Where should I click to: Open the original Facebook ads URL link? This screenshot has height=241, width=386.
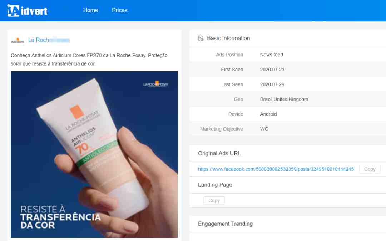click(276, 169)
